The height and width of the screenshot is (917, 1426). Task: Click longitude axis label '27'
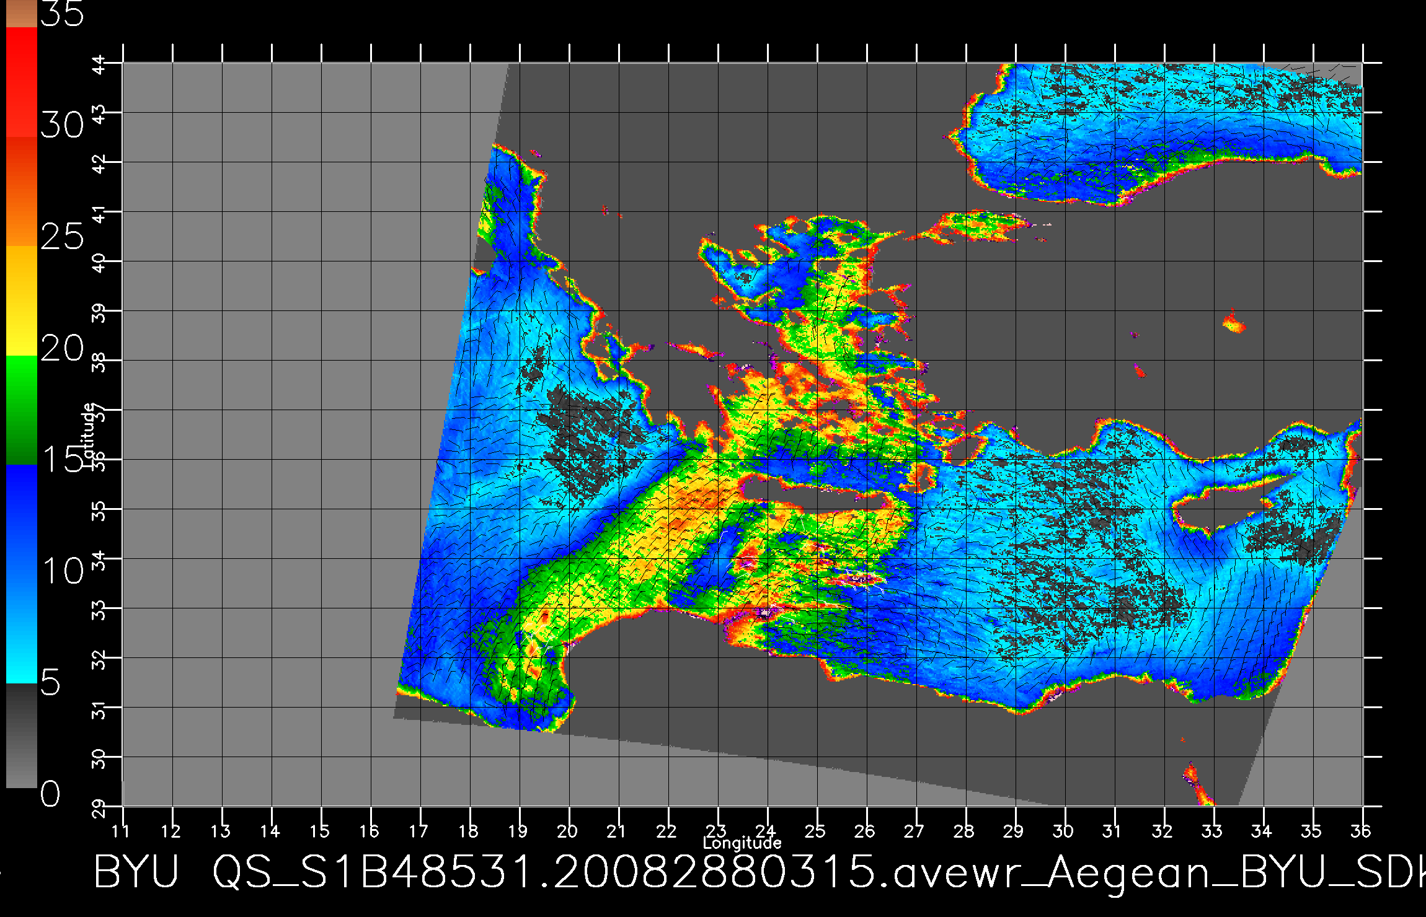coord(914,831)
